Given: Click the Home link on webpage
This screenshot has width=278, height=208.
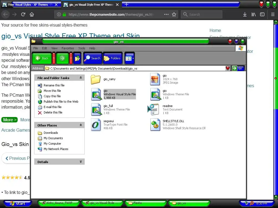Looking at the screenshot, I should click(x=215, y=30).
